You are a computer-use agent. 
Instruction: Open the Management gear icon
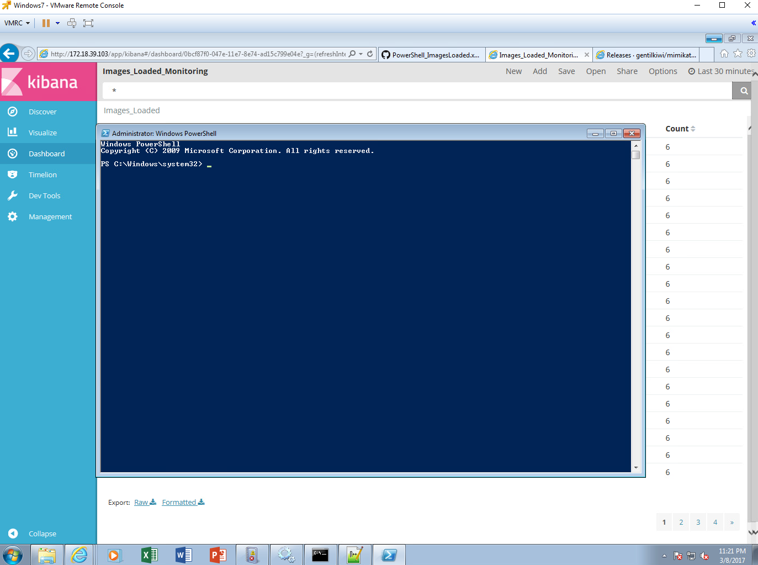[13, 217]
